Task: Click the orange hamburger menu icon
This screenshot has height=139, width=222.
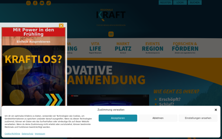Action: pos(111,34)
